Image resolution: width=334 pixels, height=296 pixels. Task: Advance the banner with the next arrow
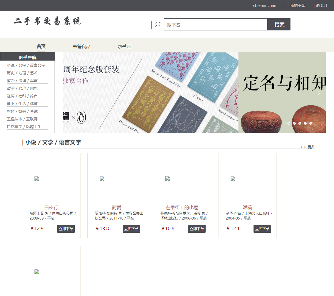pos(319,93)
